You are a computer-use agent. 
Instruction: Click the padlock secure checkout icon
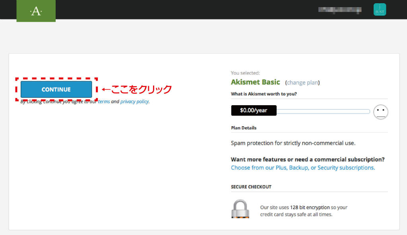coord(240,209)
